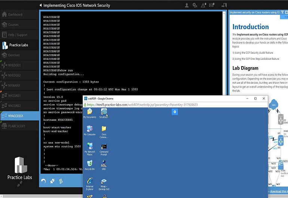Screen dimensions: 288x198
Task: Open the messages envelope icon
Action: click(x=212, y=5)
